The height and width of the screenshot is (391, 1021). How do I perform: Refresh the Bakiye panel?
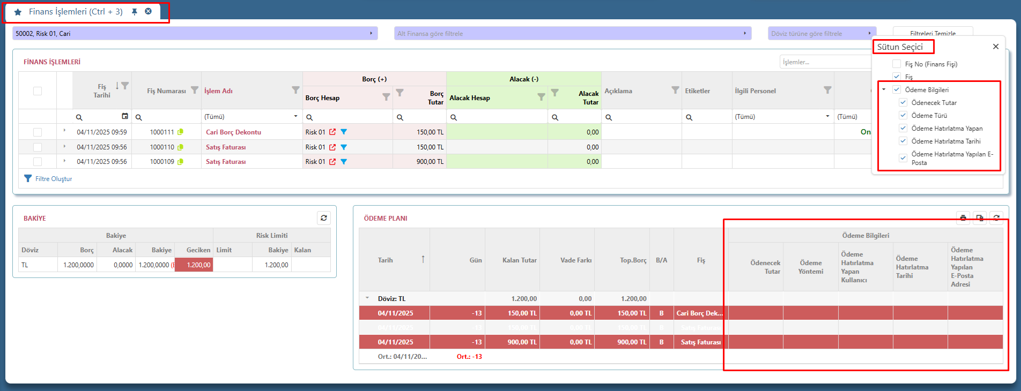324,218
